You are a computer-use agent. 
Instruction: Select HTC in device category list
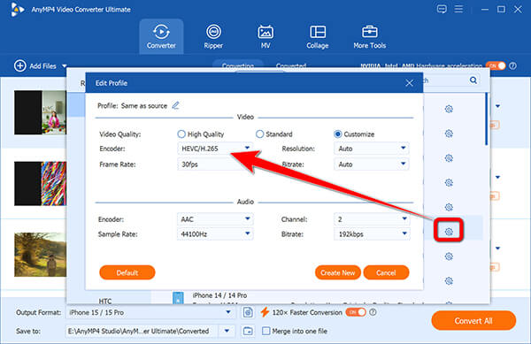(105, 301)
